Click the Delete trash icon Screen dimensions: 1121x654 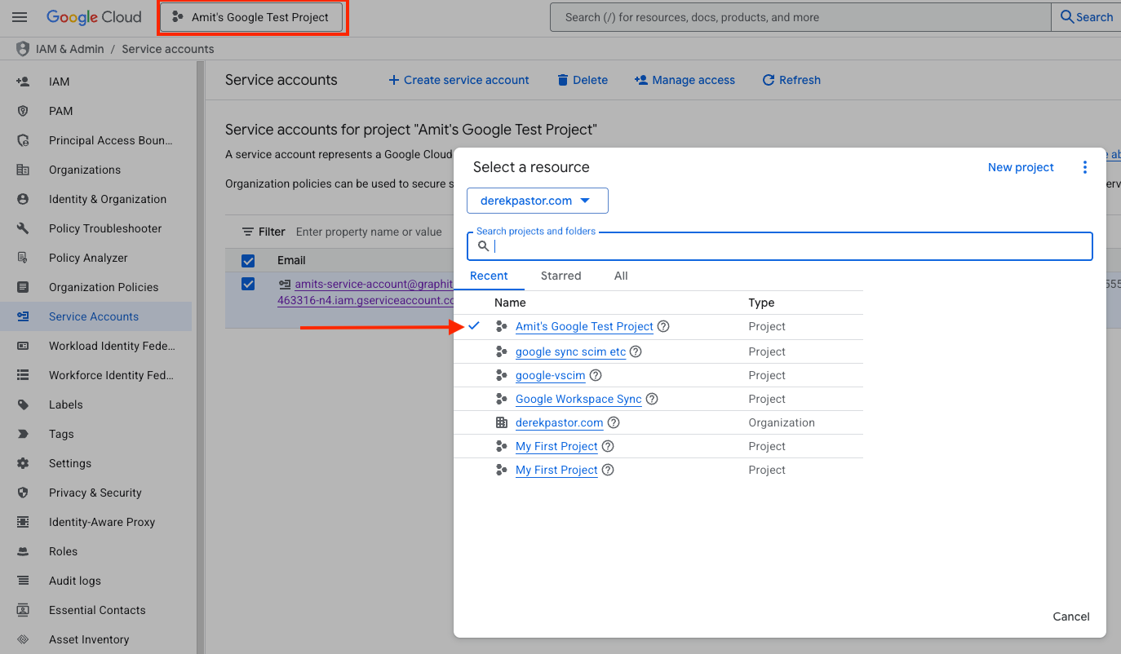click(562, 80)
